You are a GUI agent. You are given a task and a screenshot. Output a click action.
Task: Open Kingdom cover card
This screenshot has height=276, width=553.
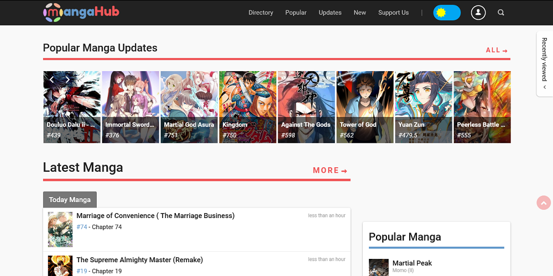[248, 107]
